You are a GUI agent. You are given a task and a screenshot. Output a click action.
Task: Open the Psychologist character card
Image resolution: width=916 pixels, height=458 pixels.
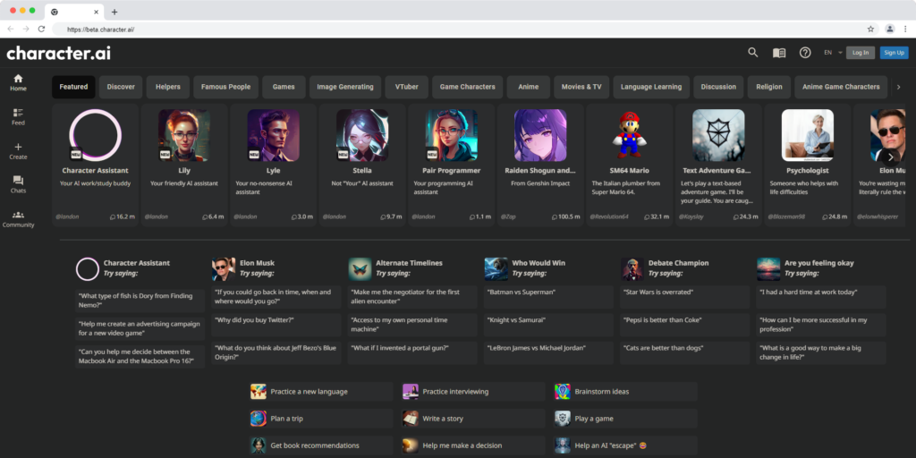pyautogui.click(x=808, y=165)
